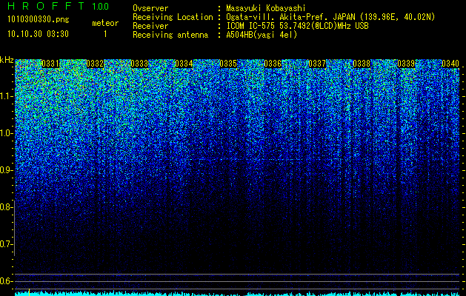Click the 1.1 kHz axis label
The height and width of the screenshot is (296, 466).
pos(5,96)
